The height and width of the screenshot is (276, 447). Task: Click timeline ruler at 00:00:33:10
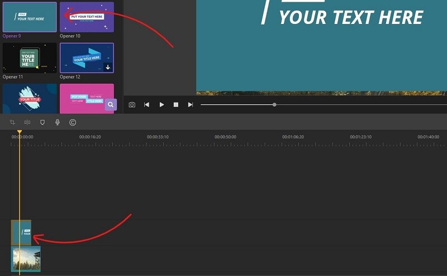point(158,137)
